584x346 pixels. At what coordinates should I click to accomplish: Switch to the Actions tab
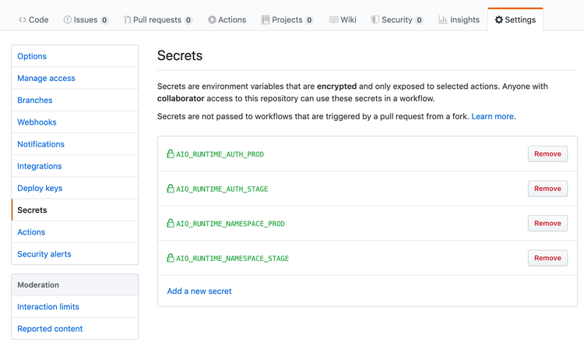coord(227,19)
